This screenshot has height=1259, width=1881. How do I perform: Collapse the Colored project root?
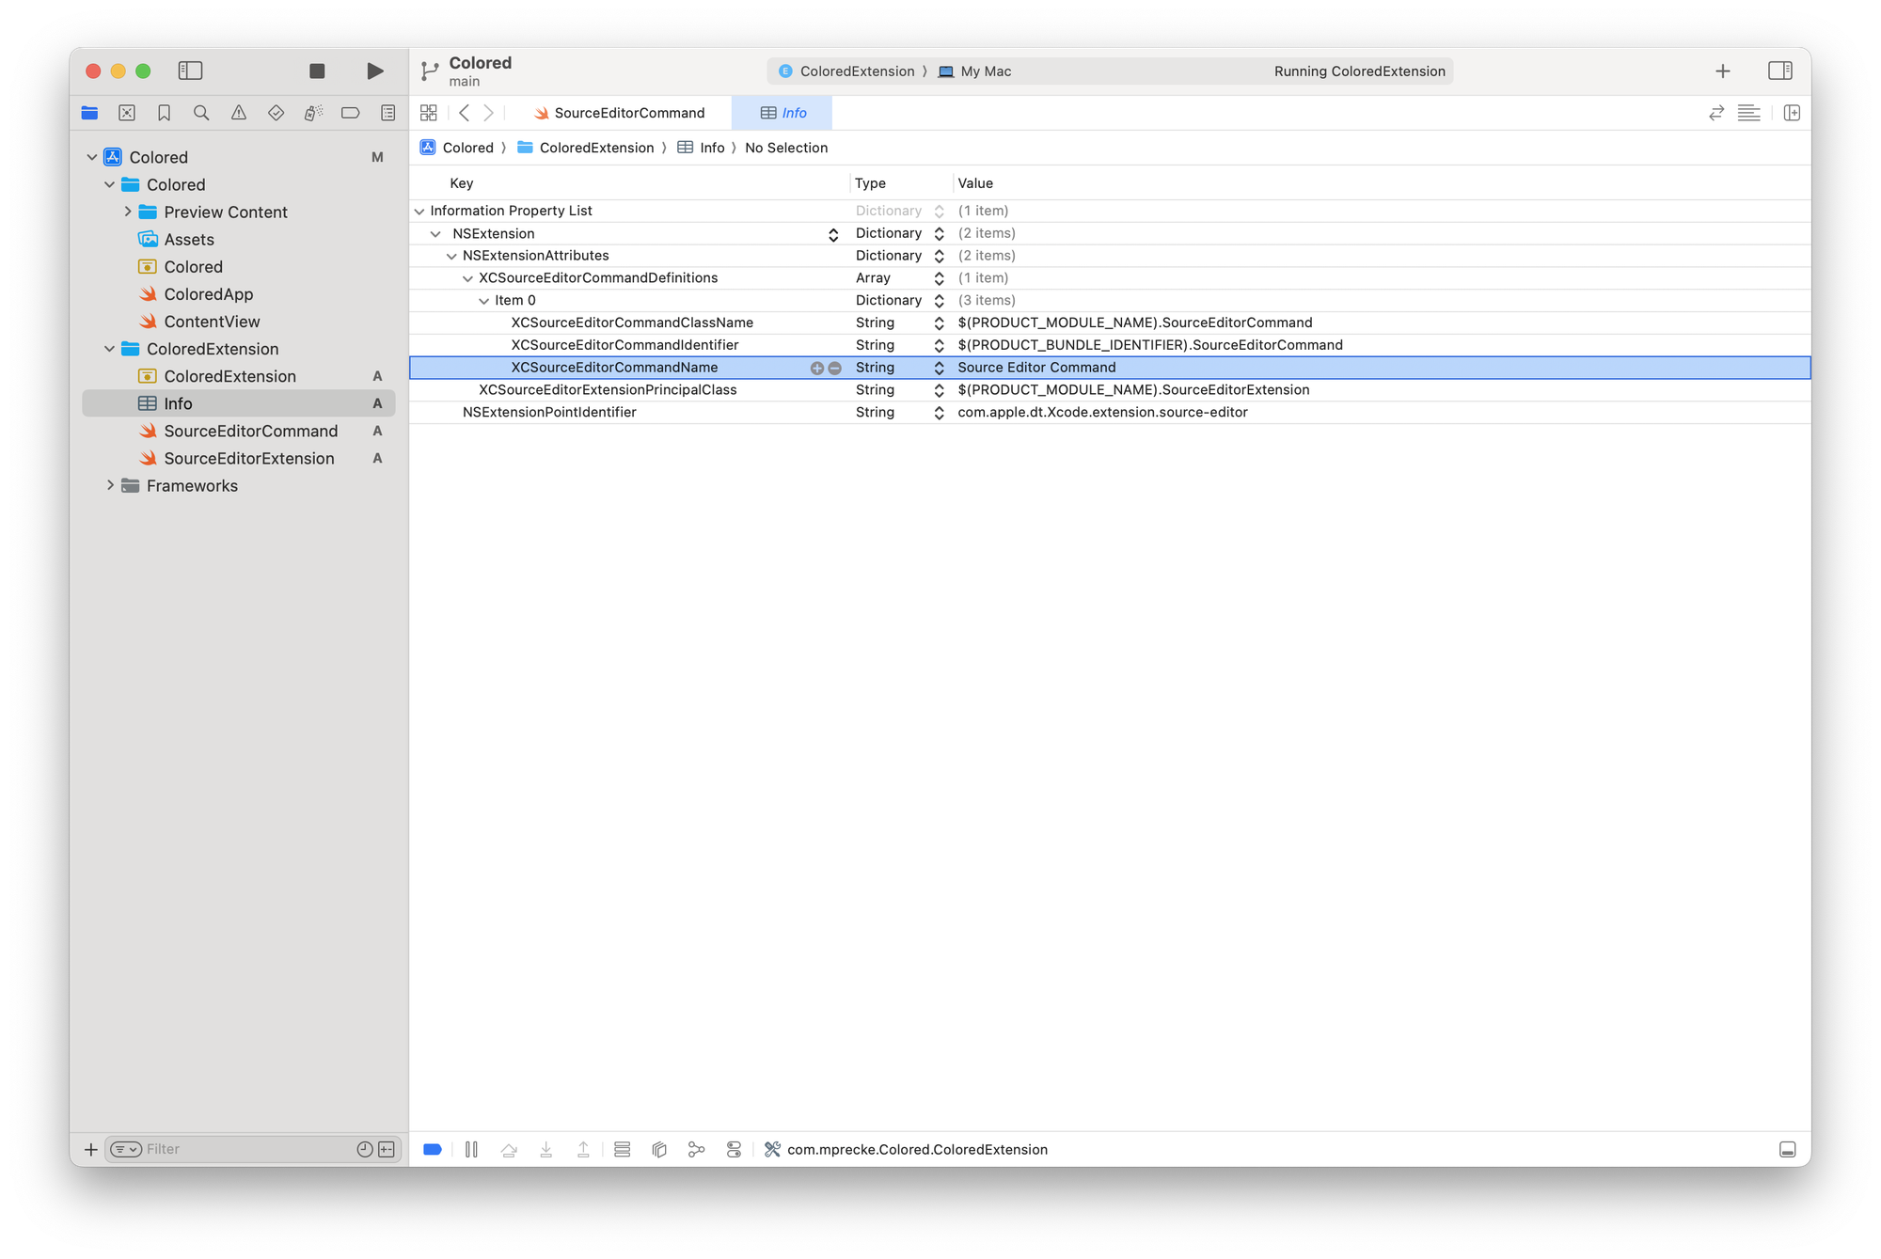[x=92, y=157]
